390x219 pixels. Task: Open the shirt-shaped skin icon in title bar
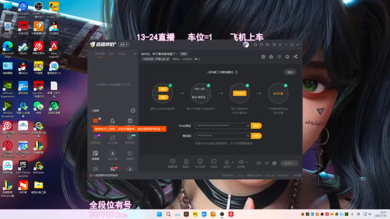[274, 45]
